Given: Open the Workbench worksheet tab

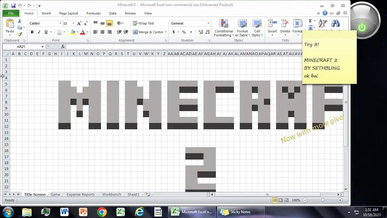Looking at the screenshot, I should pos(112,195).
